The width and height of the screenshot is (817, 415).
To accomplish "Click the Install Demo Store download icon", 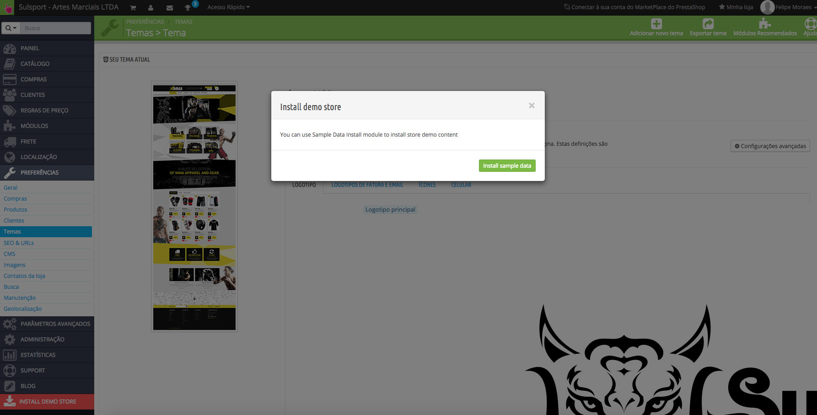I will pos(10,401).
